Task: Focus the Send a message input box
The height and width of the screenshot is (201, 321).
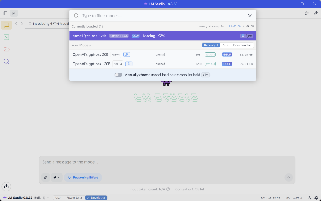Action: pos(167,162)
